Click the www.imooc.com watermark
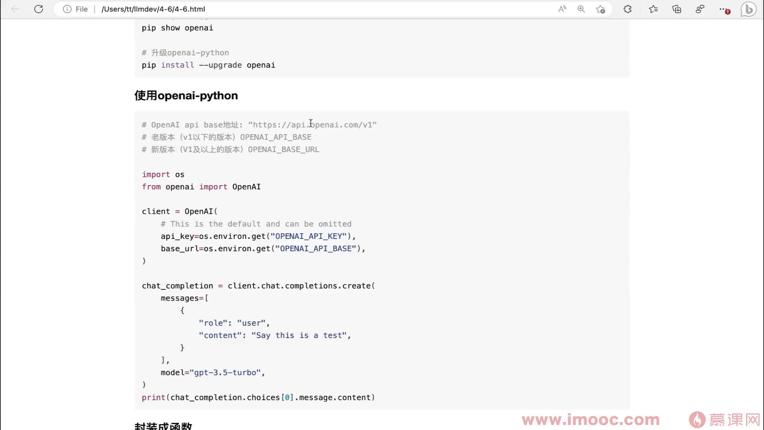764x430 pixels. pos(591,419)
